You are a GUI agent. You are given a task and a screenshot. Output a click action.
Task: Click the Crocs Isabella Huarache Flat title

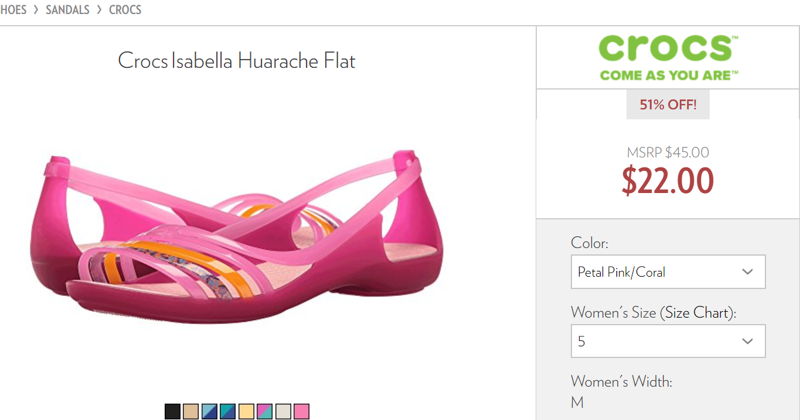237,61
